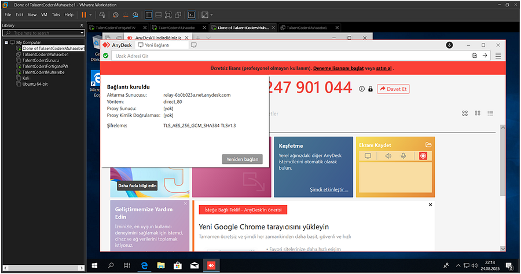Click the Library search field
Image resolution: width=521 pixels, height=274 pixels.
pos(42,33)
